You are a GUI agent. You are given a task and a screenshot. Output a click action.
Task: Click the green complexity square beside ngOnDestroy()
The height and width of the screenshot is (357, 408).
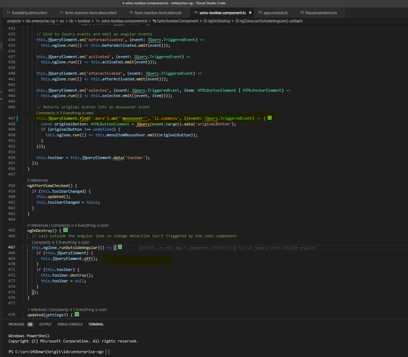pos(66,230)
